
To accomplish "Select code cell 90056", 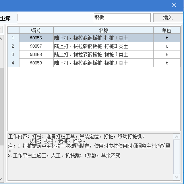I will (x=36, y=38).
